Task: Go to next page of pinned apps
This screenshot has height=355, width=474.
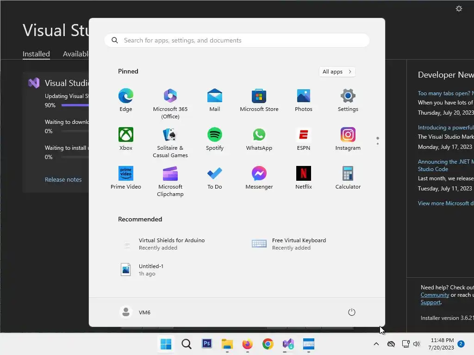Action: [x=378, y=143]
